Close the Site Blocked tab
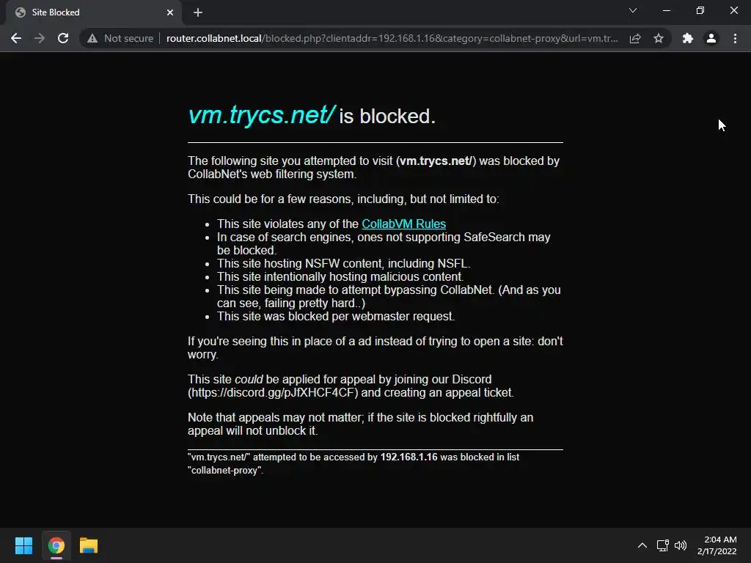This screenshot has height=563, width=751. (x=170, y=12)
